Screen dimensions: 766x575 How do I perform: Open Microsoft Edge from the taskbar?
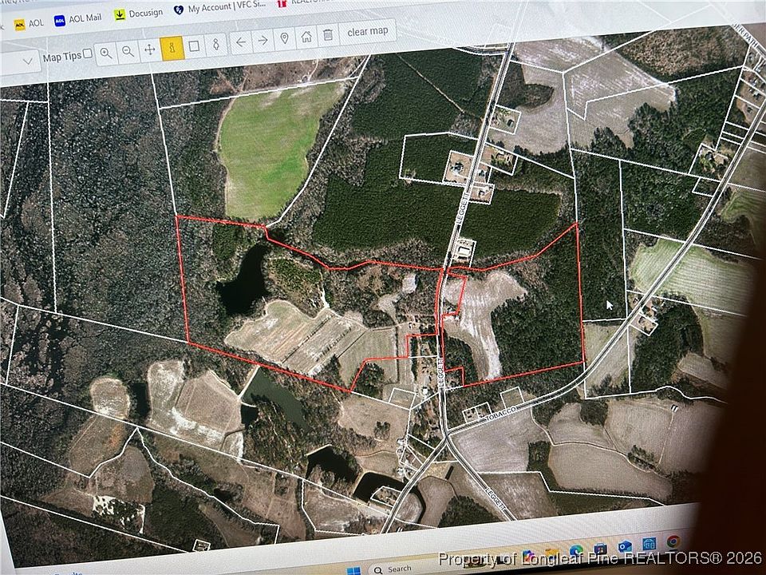575,552
